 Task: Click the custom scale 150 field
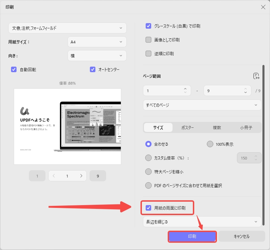pos(249,158)
